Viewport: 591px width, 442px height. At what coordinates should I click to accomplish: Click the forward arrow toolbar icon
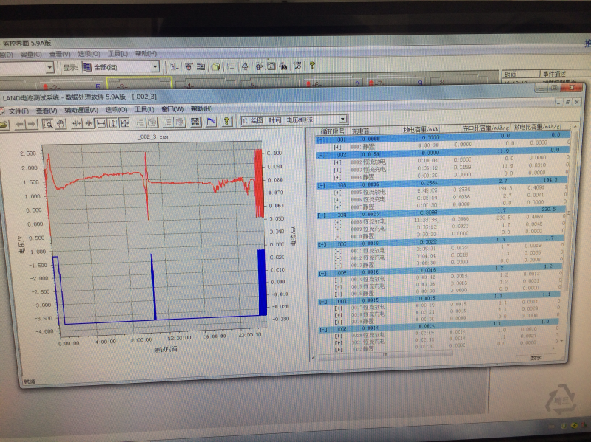pyautogui.click(x=32, y=124)
